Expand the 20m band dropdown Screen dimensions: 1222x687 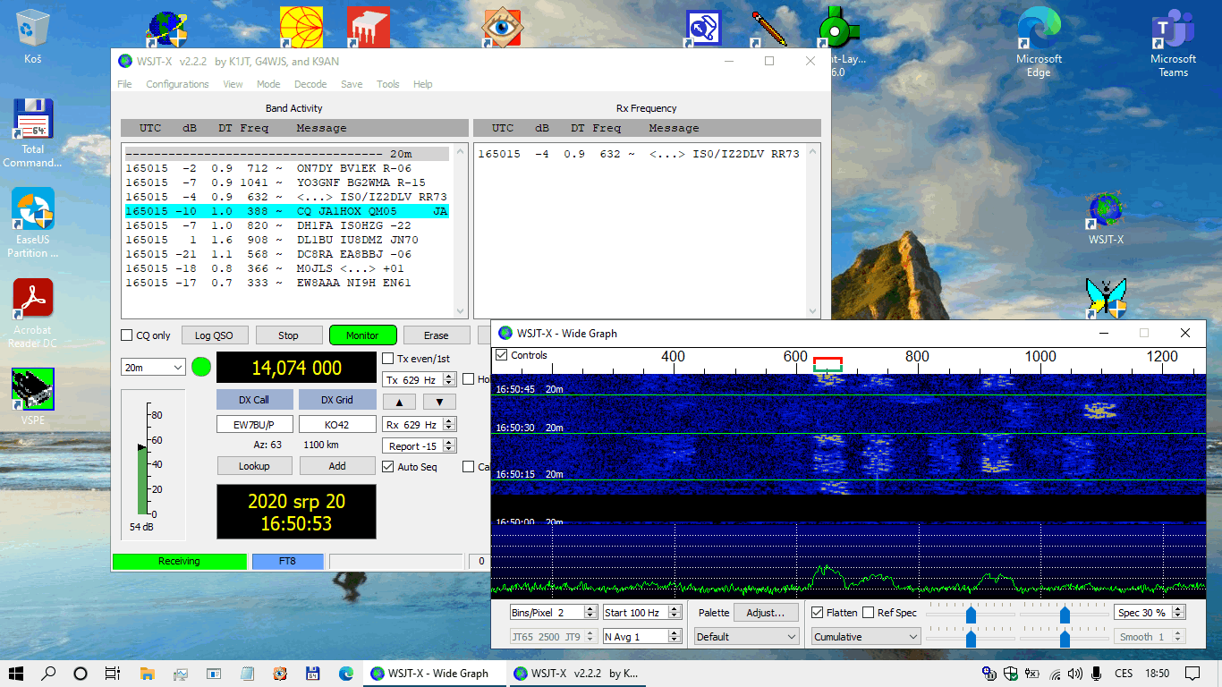click(x=154, y=368)
